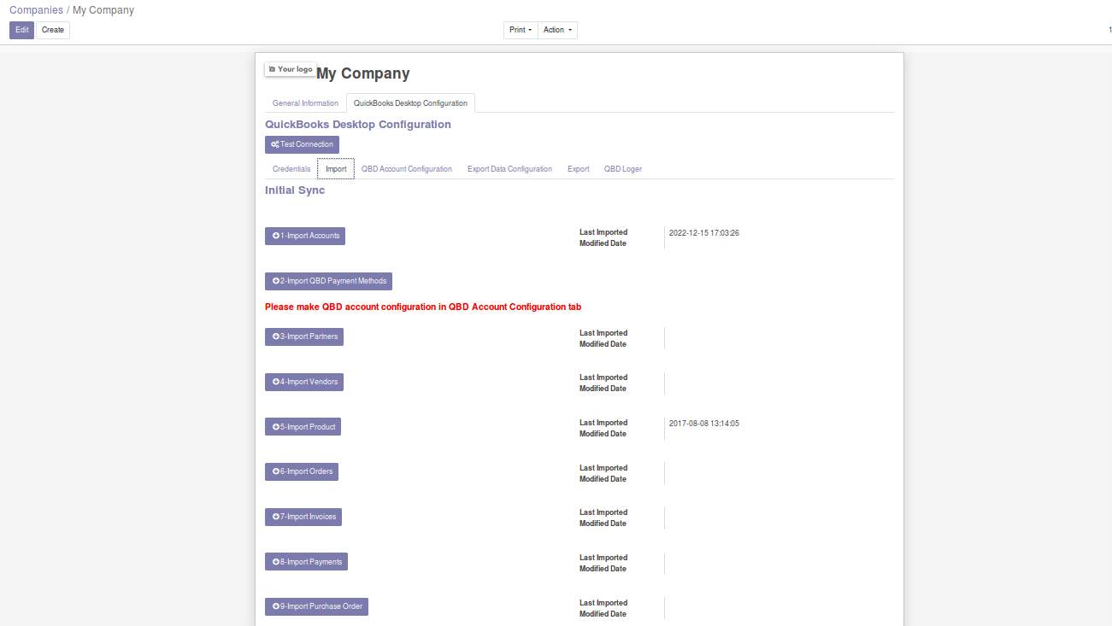Click the Create button
The height and width of the screenshot is (626, 1112).
pos(53,30)
